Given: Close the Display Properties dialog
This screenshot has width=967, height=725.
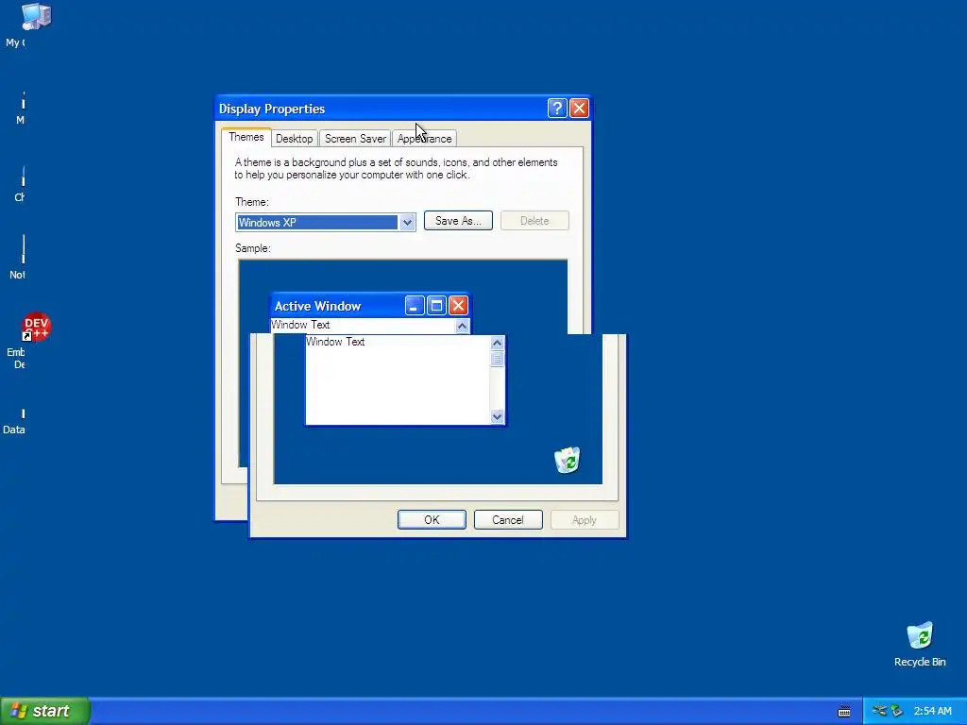Looking at the screenshot, I should [x=579, y=109].
